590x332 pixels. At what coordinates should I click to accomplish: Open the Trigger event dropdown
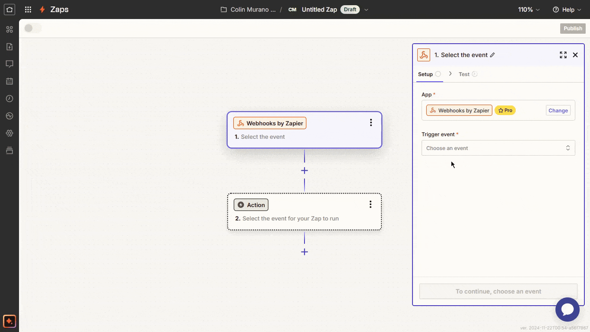pyautogui.click(x=498, y=148)
